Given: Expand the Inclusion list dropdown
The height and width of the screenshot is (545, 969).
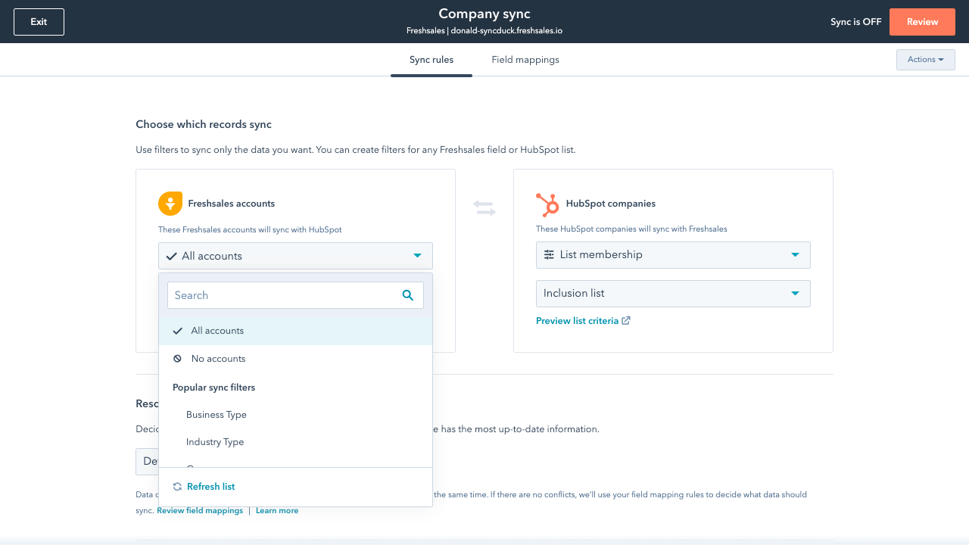Looking at the screenshot, I should pos(673,294).
